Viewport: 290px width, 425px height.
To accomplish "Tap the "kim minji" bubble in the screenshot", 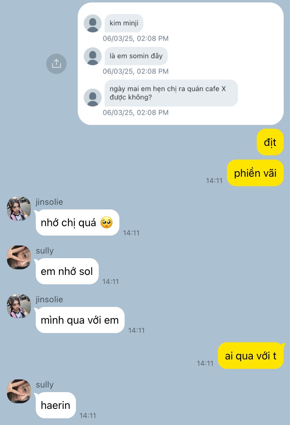I will 124,23.
